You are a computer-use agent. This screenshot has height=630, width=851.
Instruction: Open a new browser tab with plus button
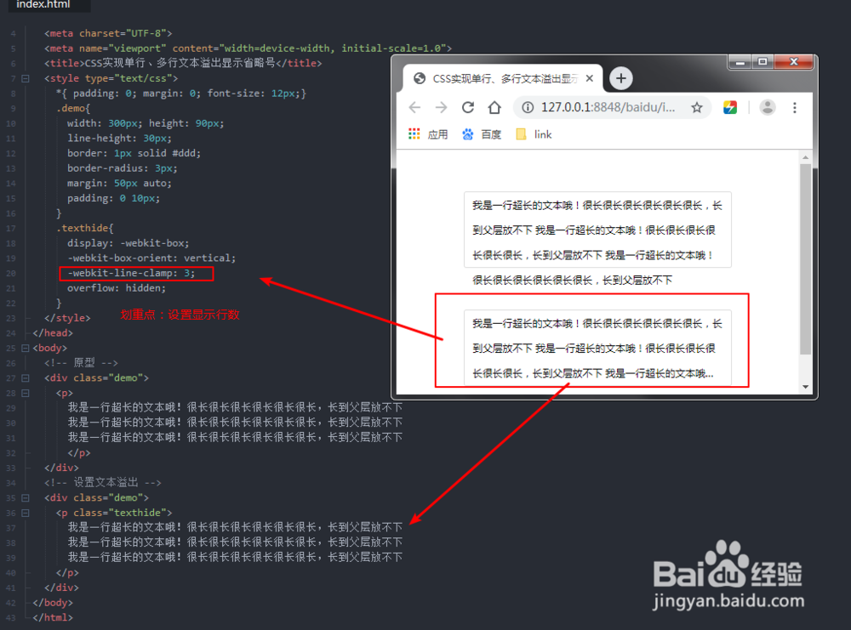tap(620, 77)
